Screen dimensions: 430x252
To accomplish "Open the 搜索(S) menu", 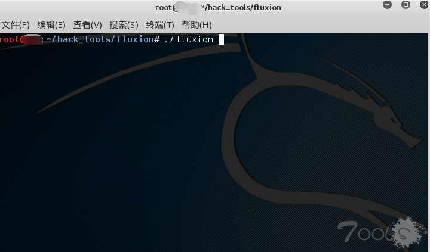I will (x=124, y=25).
